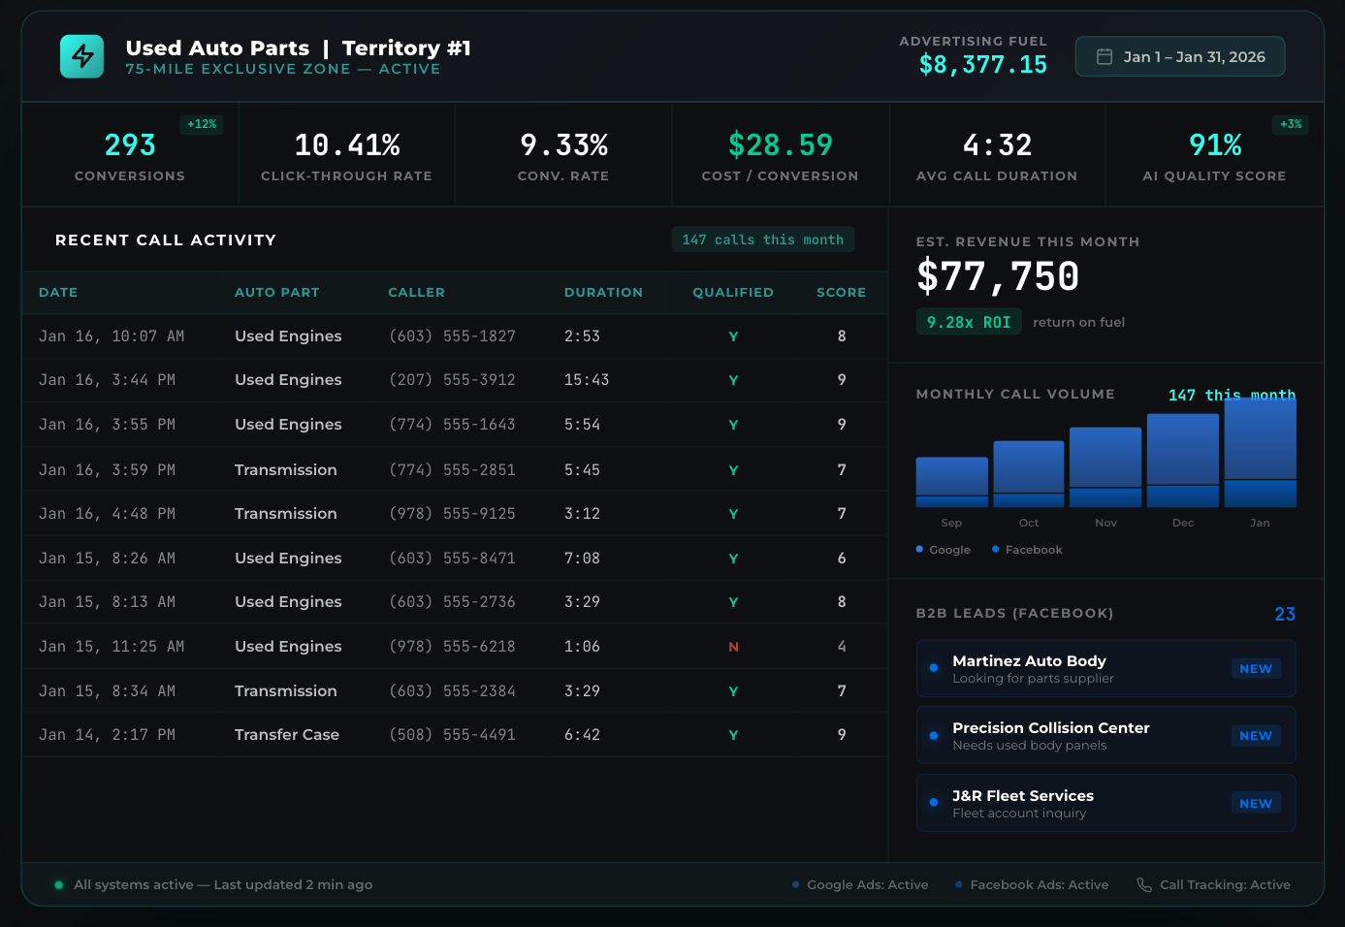This screenshot has height=927, width=1345.
Task: Open the Jan 1 – Jan 31, 2026 date picker
Action: coord(1179,56)
